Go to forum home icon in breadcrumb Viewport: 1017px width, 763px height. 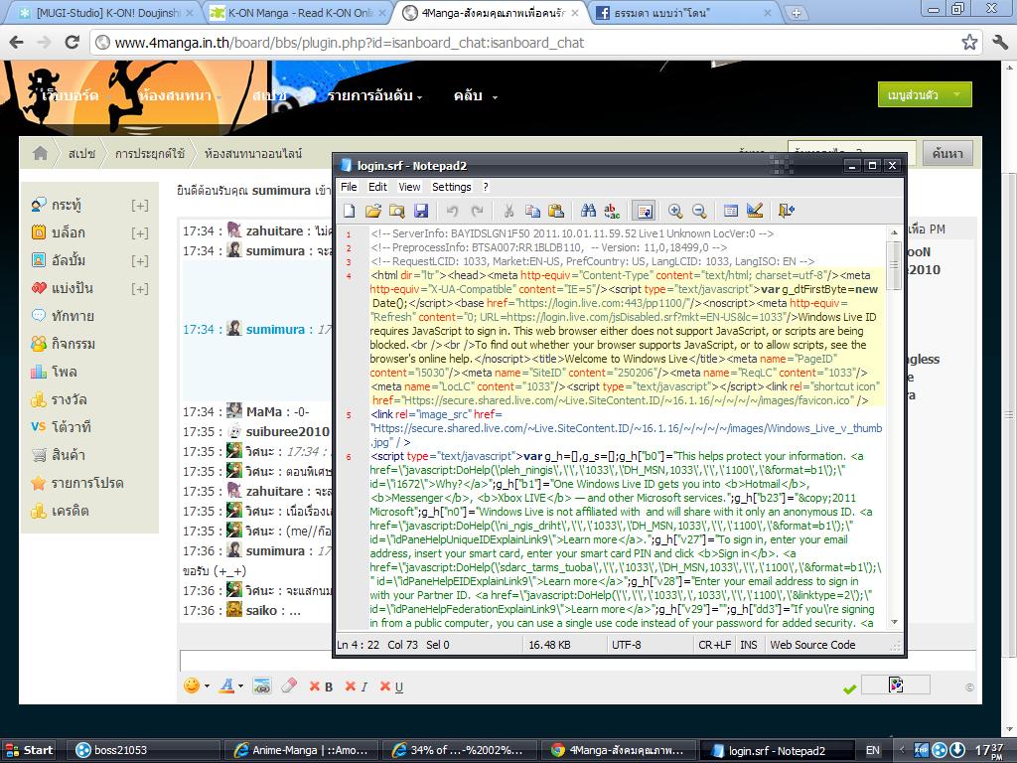coord(40,153)
